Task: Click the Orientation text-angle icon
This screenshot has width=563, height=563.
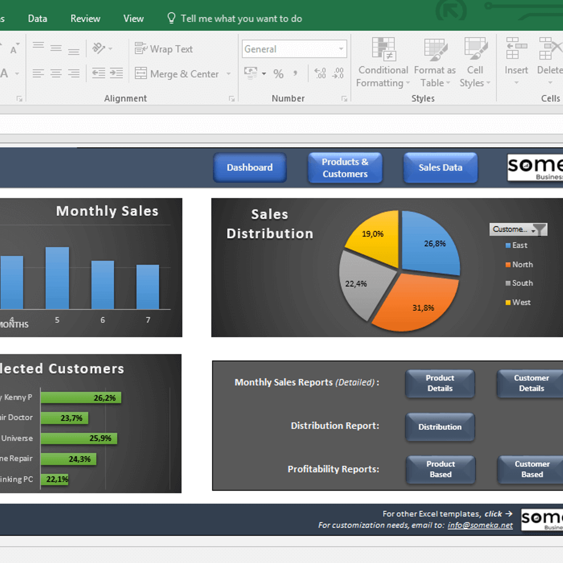Action: (99, 48)
